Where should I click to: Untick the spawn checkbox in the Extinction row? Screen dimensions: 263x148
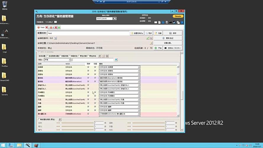pos(88,114)
